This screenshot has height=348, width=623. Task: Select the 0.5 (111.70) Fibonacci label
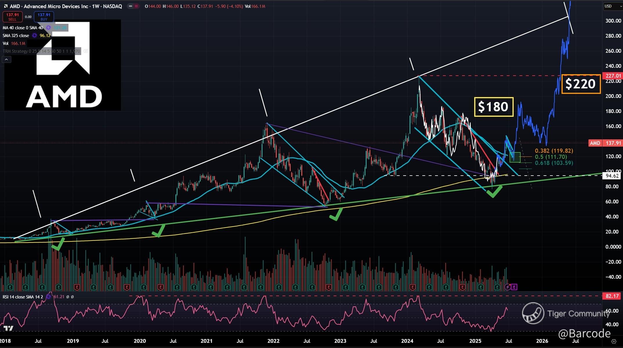(551, 157)
